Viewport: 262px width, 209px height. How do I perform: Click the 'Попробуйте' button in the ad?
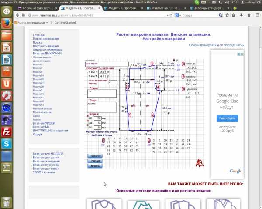[228, 118]
